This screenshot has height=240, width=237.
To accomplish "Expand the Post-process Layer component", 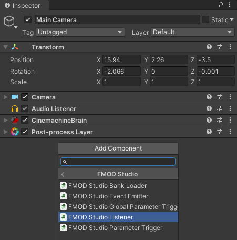I will tap(6, 132).
